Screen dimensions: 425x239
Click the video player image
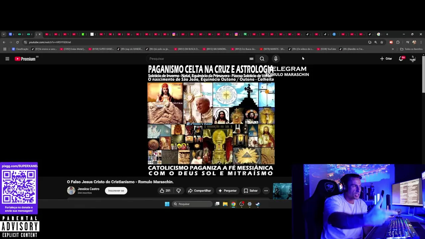[x=211, y=120]
